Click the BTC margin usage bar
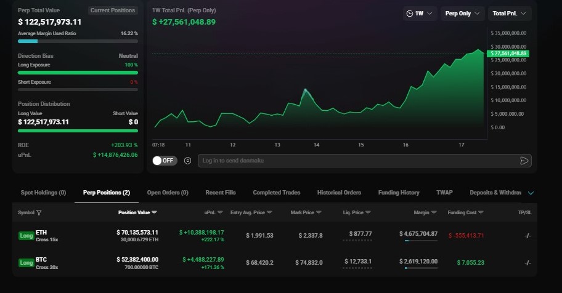Image resolution: width=562 pixels, height=293 pixels. (x=421, y=268)
